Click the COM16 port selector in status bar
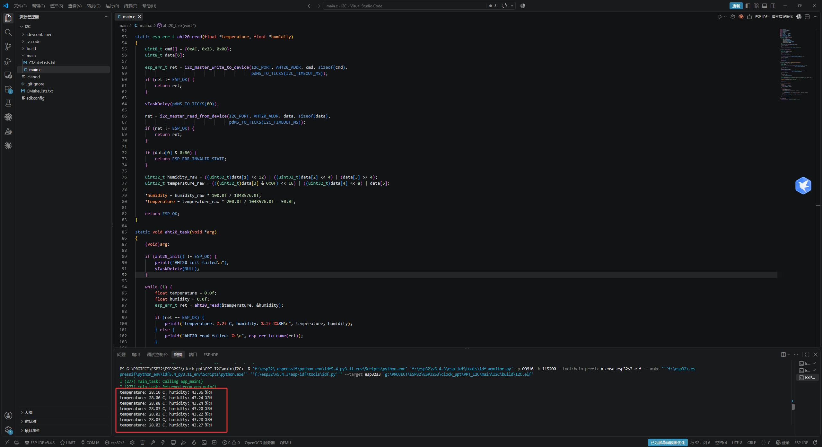 tap(90, 443)
